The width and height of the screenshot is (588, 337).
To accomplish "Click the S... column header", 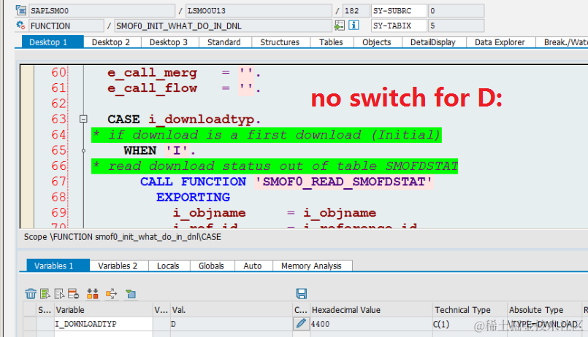I will click(x=45, y=310).
